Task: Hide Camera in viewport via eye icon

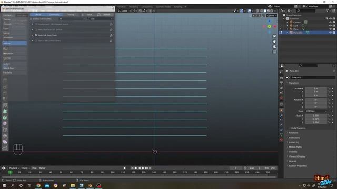Action: tap(330, 22)
